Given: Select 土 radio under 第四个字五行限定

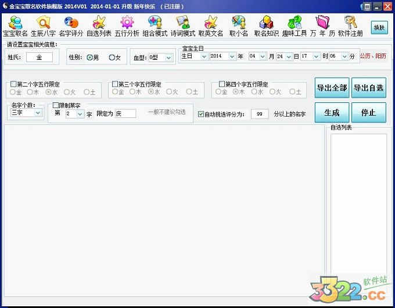Looking at the screenshot, I should tap(292, 91).
